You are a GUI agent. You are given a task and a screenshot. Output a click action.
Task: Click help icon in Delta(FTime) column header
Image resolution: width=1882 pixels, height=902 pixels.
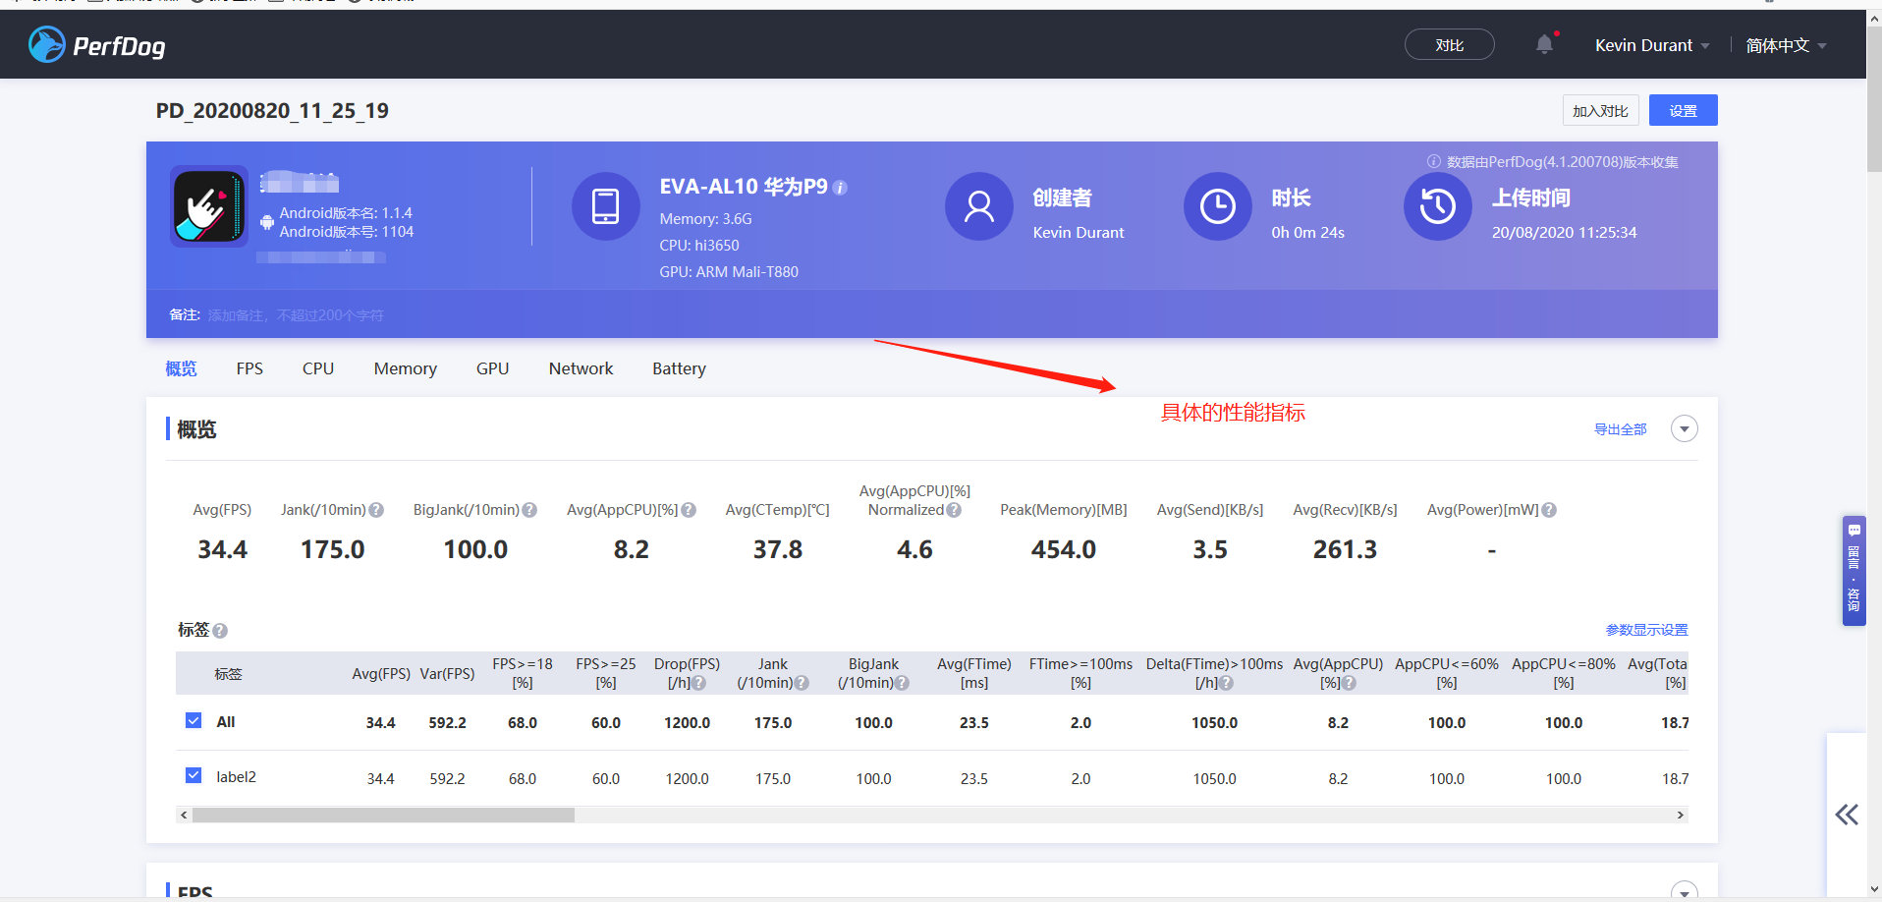pyautogui.click(x=1226, y=683)
